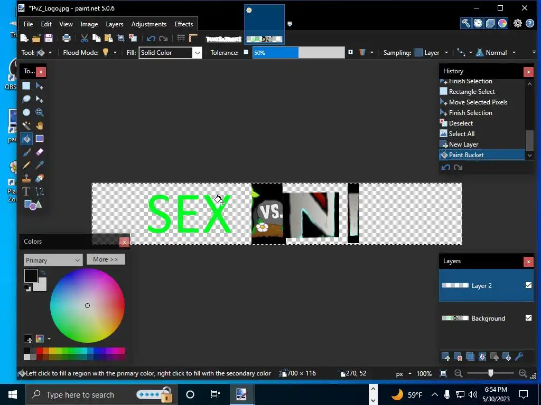Delete layer using Layers panel icon
Viewport: 541px width, 405px height.
(458, 357)
